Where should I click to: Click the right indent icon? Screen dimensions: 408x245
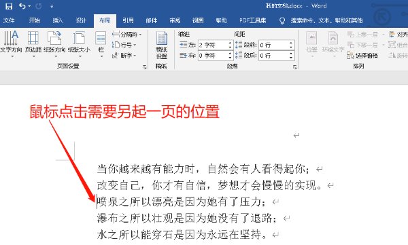(183, 56)
